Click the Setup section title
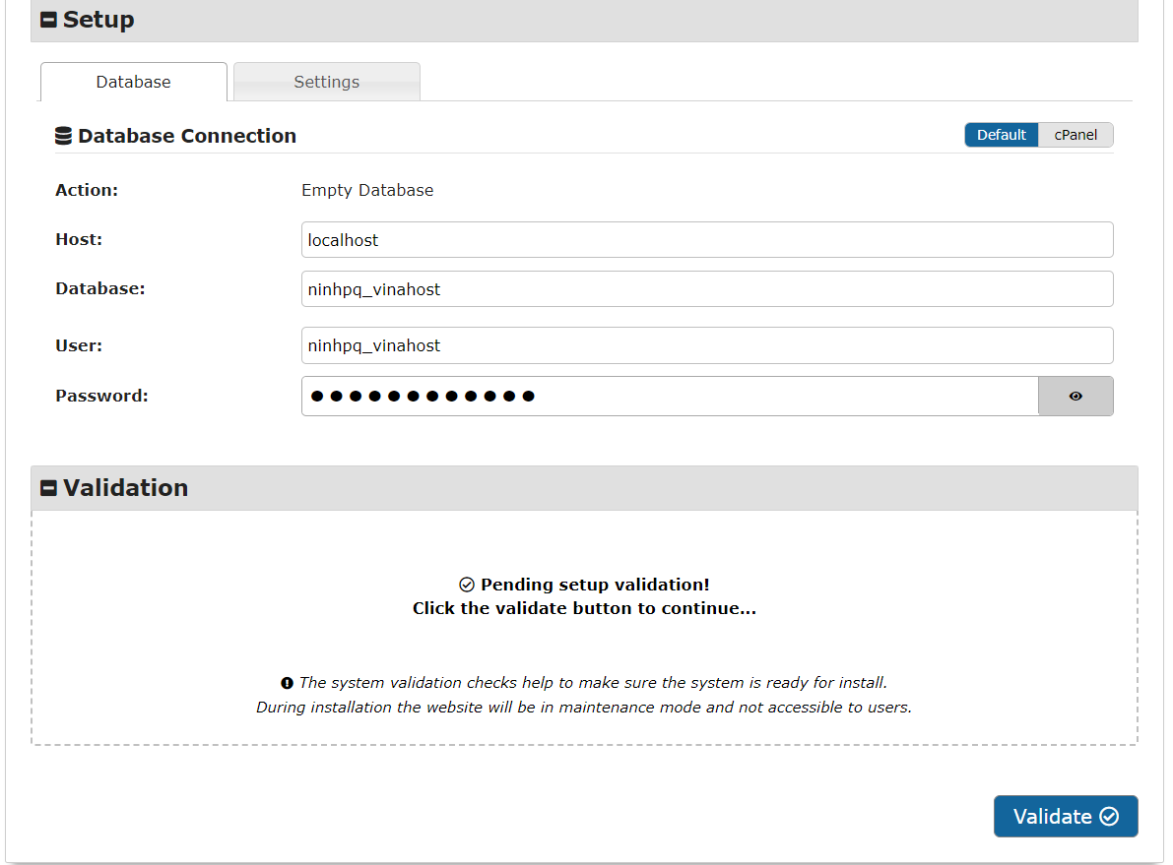 (x=98, y=20)
